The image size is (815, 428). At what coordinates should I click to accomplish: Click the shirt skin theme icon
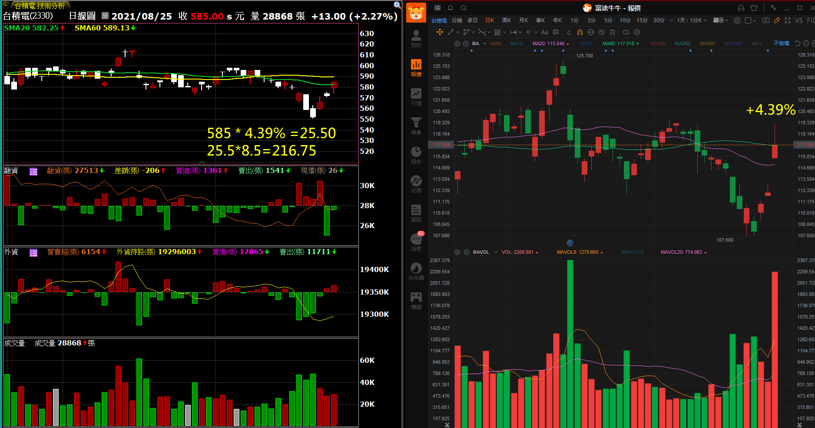tap(754, 8)
